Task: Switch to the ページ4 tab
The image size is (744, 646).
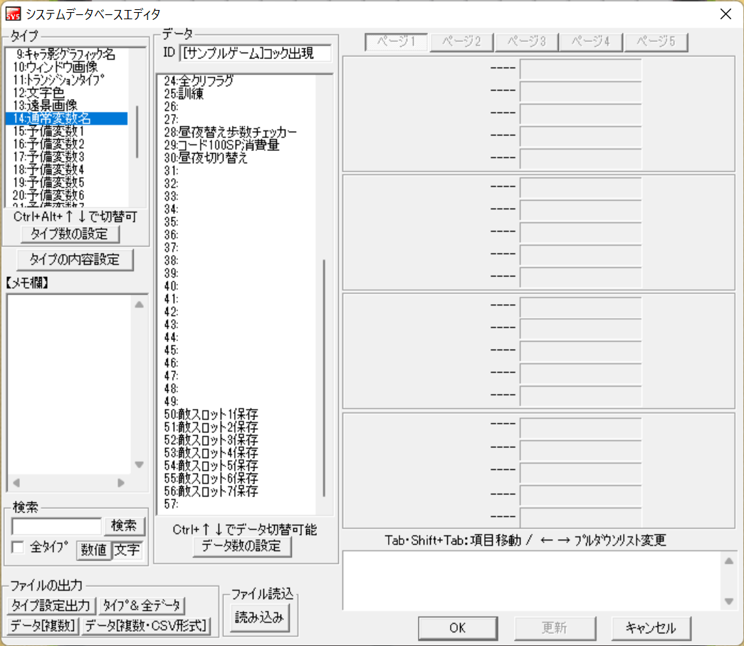Action: 591,42
